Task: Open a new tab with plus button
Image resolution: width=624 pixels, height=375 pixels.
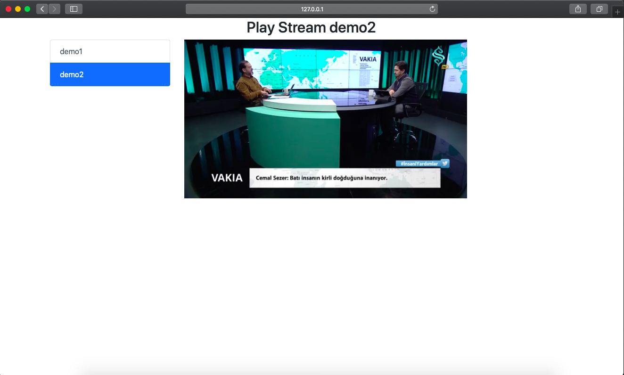Action: [617, 12]
